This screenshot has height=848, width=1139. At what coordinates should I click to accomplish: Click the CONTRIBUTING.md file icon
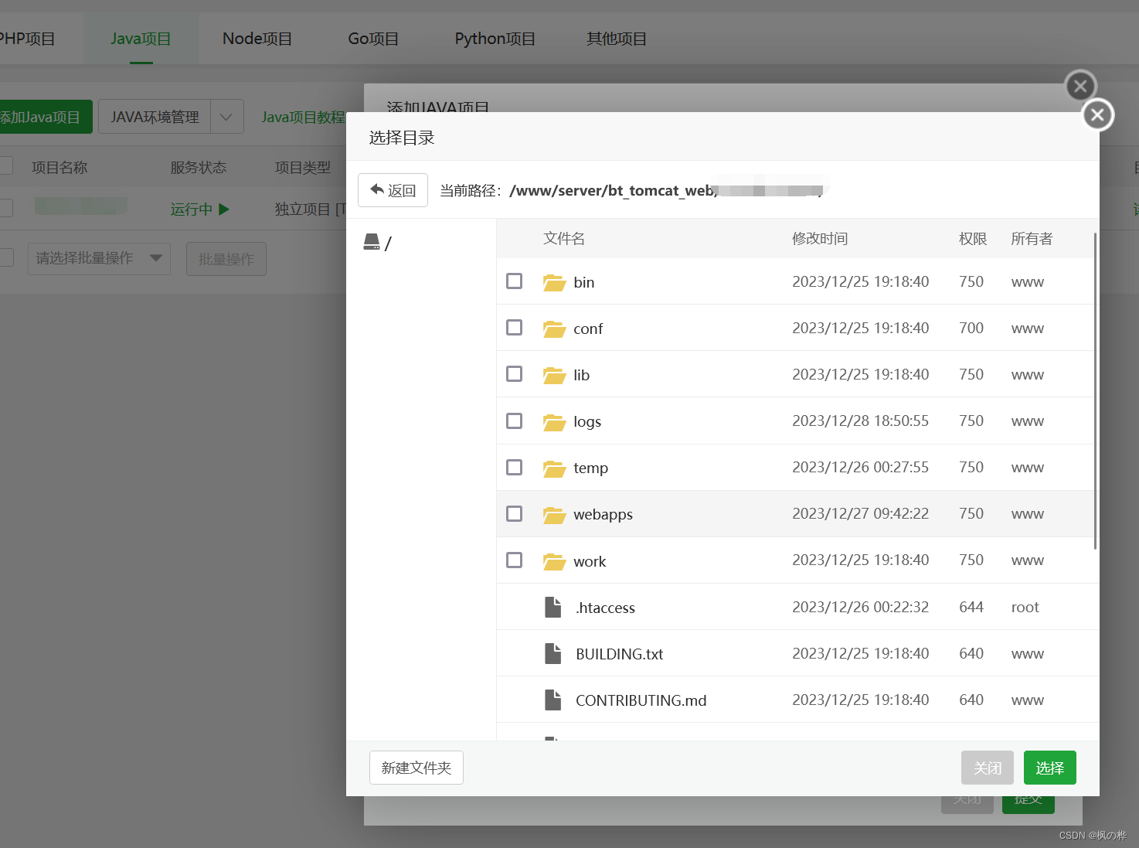553,700
